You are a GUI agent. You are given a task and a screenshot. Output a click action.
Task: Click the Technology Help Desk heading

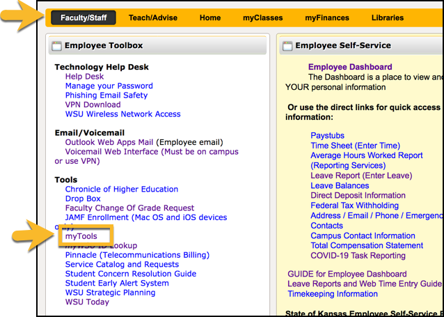coord(102,67)
